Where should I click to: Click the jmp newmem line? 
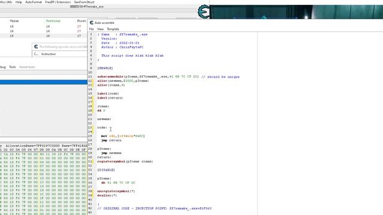(x=111, y=153)
